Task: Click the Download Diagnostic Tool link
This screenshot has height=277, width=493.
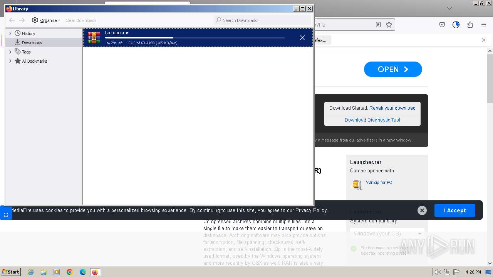Action: 372,120
